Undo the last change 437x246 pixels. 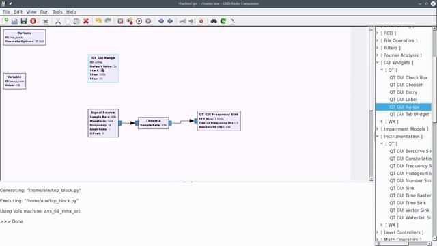tap(98, 21)
